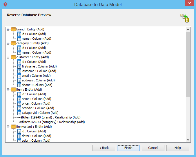Click column icon beside email
The image size is (196, 157).
click(x=19, y=76)
